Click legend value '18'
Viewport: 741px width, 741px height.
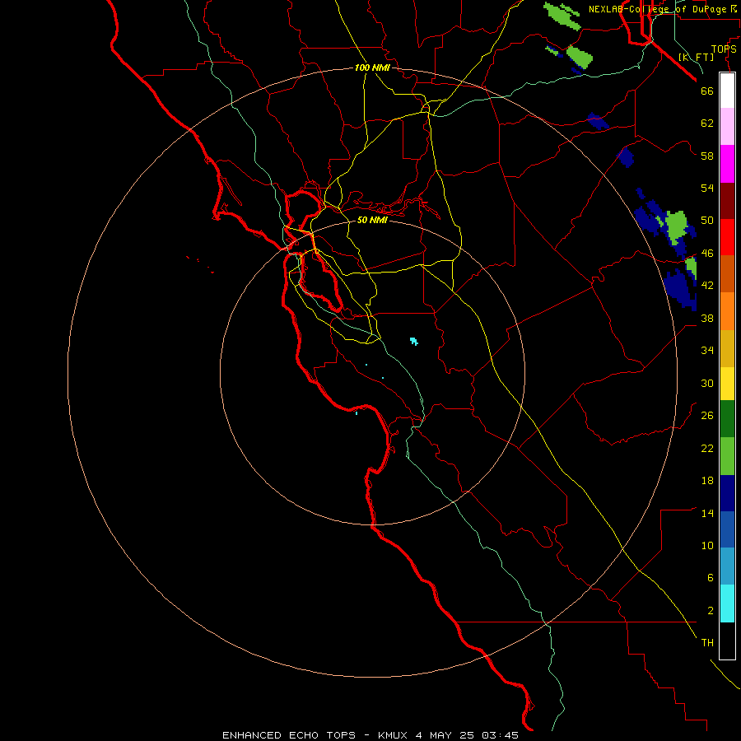click(707, 481)
